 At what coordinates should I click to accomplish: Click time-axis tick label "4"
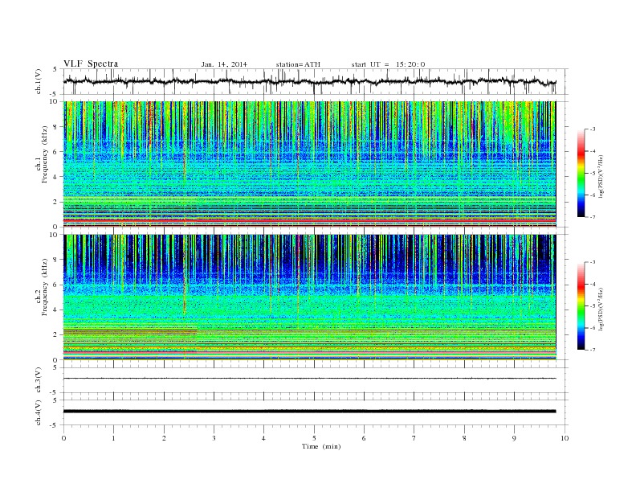pos(263,438)
